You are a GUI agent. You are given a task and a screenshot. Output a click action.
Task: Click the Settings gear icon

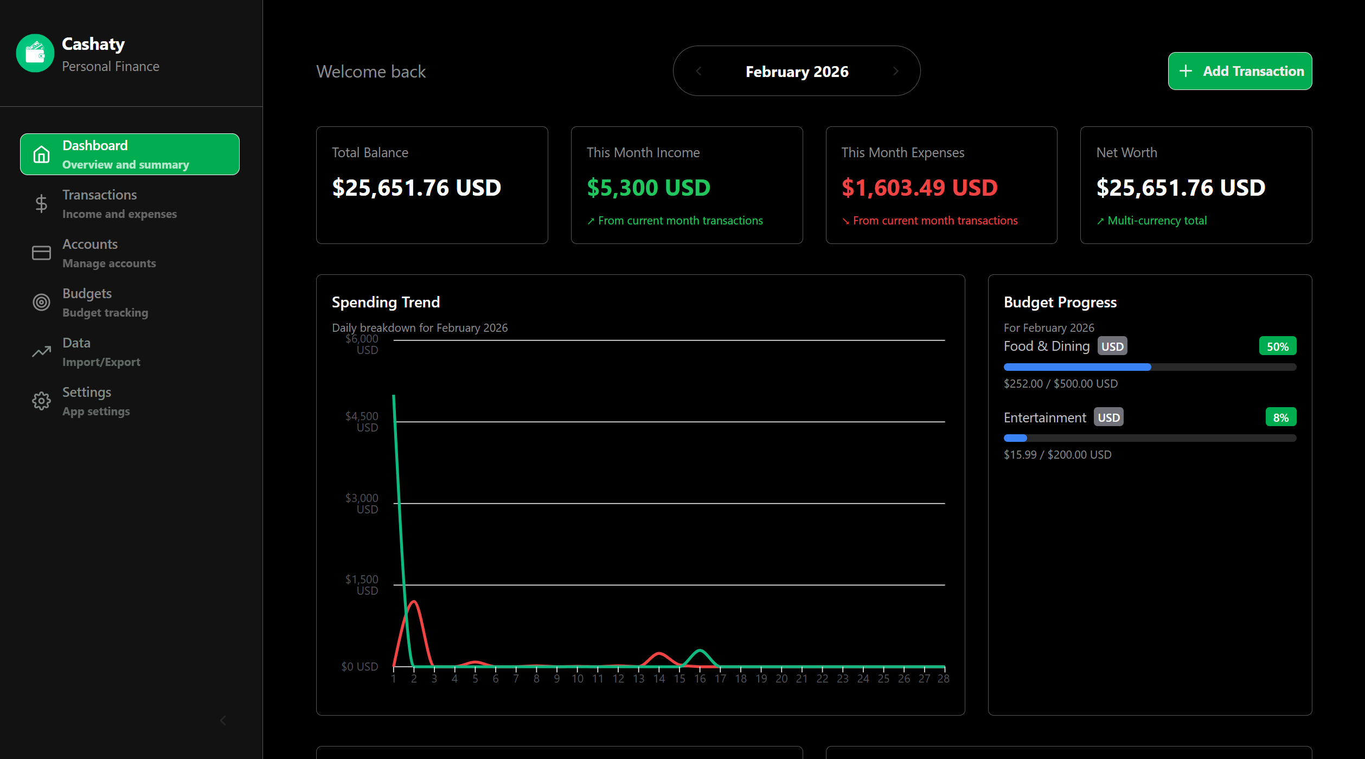tap(41, 401)
